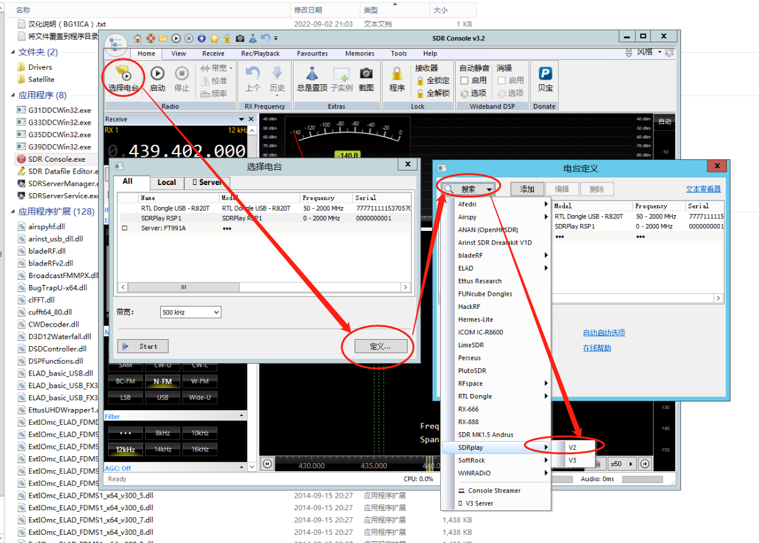Click the camera icon in quick access toolbar
The width and height of the screenshot is (759, 543).
[x=240, y=38]
